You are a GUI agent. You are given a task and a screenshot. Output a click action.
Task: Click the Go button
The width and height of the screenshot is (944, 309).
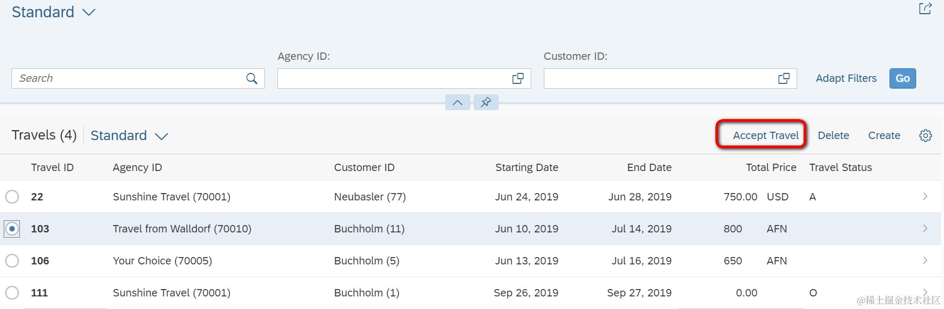[902, 79]
